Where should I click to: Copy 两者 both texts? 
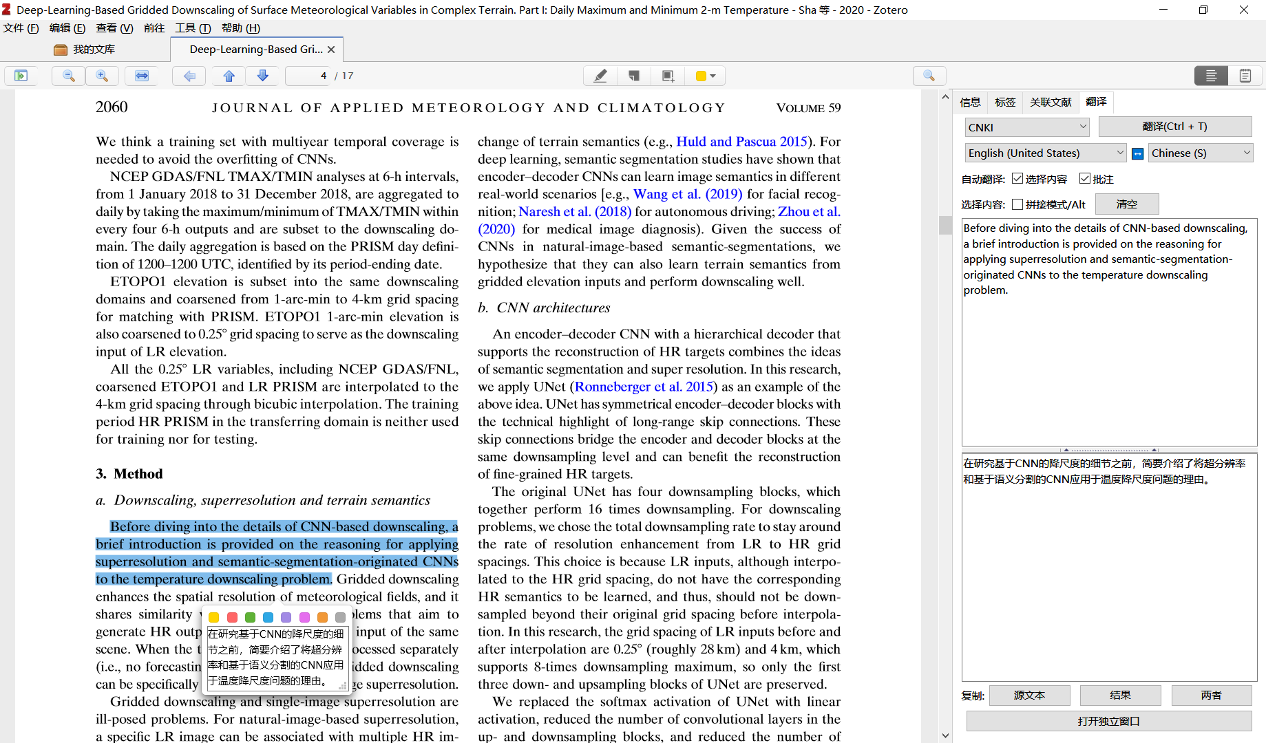pyautogui.click(x=1211, y=696)
